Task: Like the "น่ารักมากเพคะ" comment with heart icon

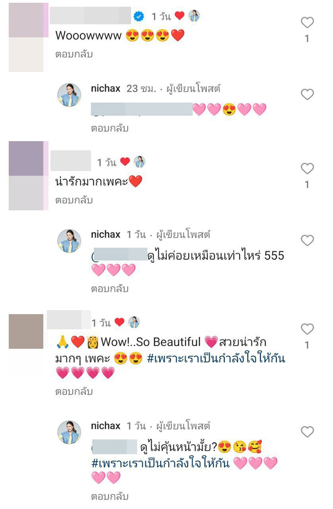Action: 307,168
